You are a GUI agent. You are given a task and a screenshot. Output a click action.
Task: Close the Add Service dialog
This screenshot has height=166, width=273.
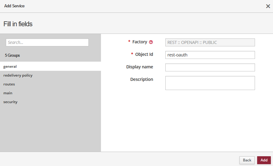pos(268,6)
